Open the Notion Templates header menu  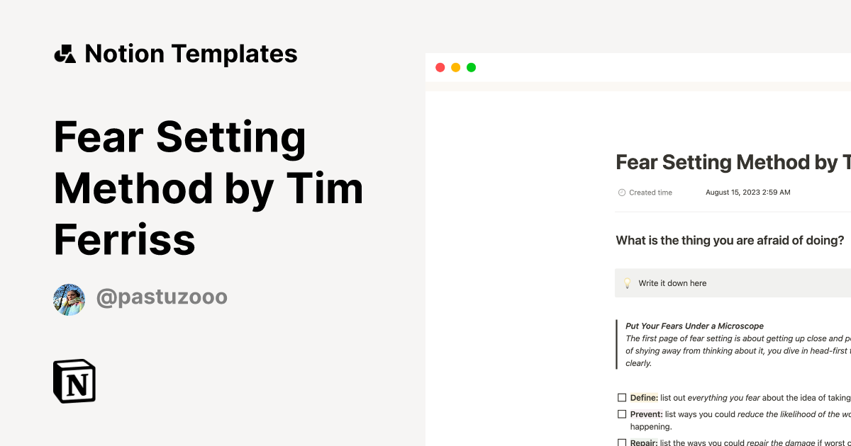[x=191, y=53]
